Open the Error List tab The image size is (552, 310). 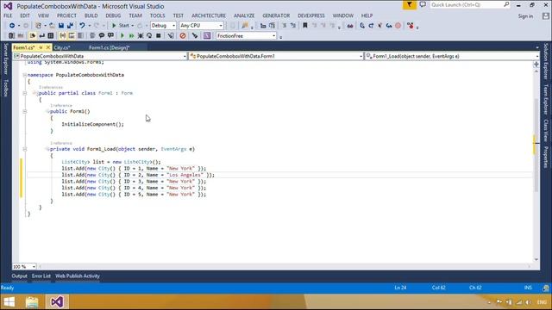click(41, 276)
